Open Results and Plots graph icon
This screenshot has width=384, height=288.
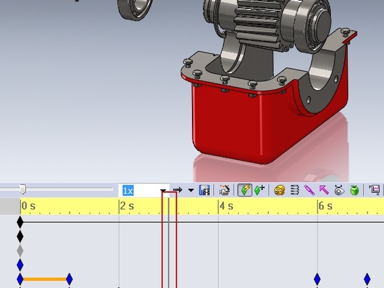click(374, 190)
